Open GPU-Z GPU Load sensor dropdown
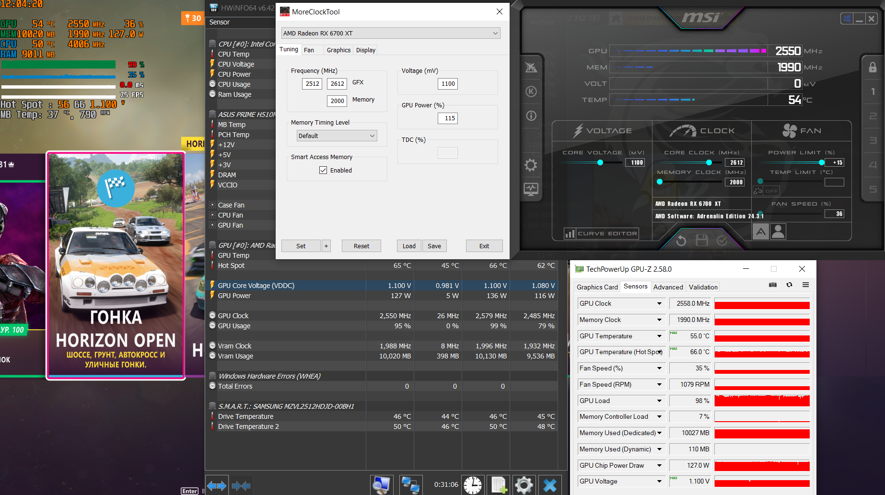This screenshot has height=495, width=885. [x=659, y=401]
